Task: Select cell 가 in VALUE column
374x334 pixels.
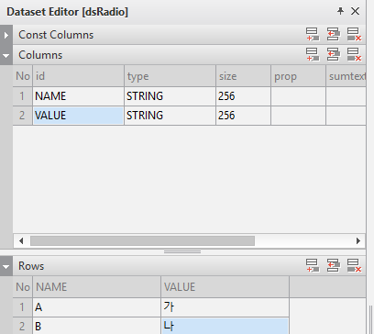Action: point(225,307)
